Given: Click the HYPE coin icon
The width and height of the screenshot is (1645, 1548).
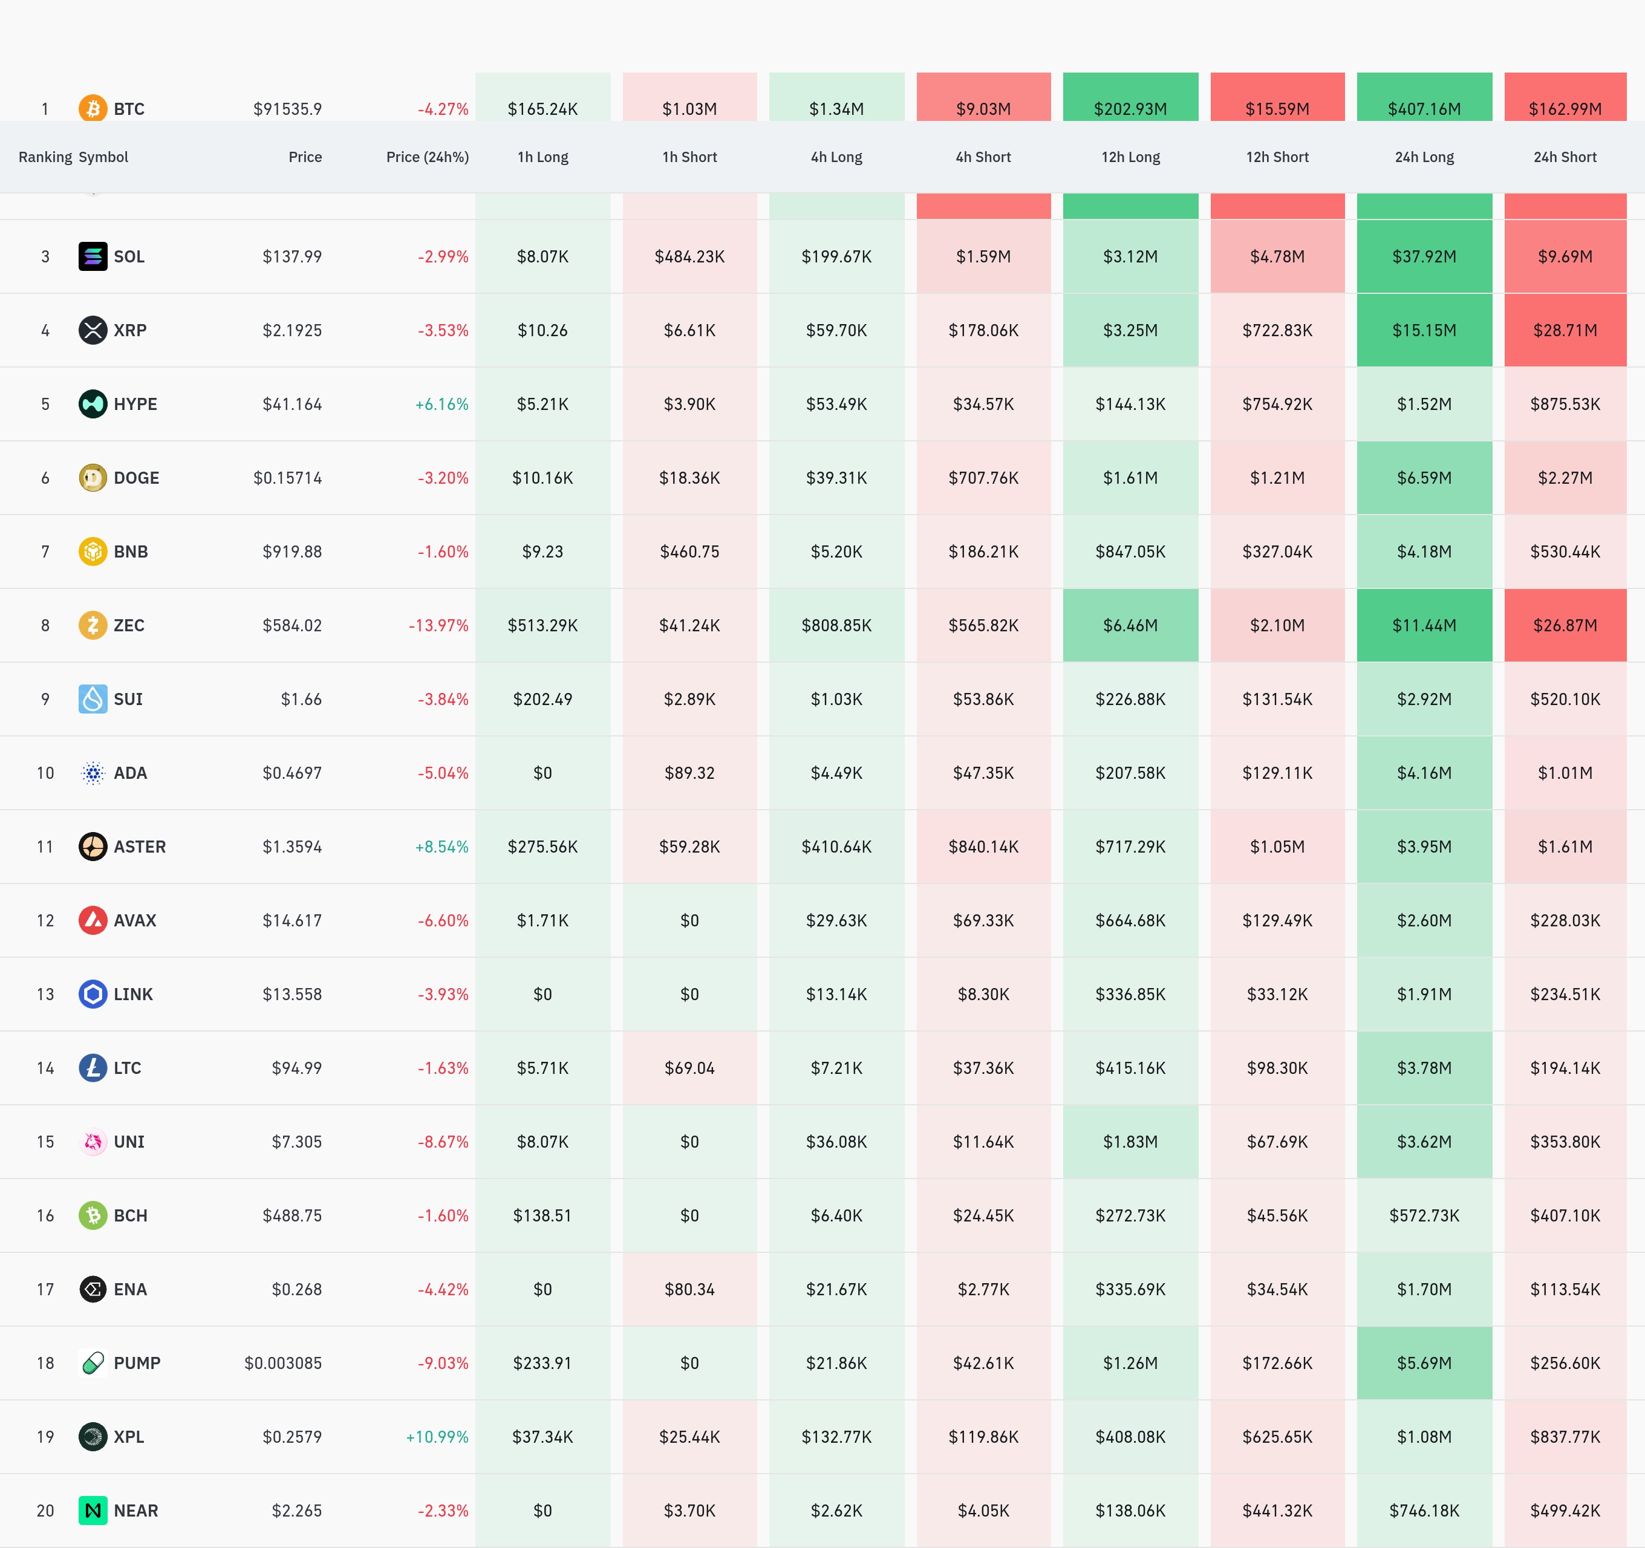Looking at the screenshot, I should click(x=93, y=404).
